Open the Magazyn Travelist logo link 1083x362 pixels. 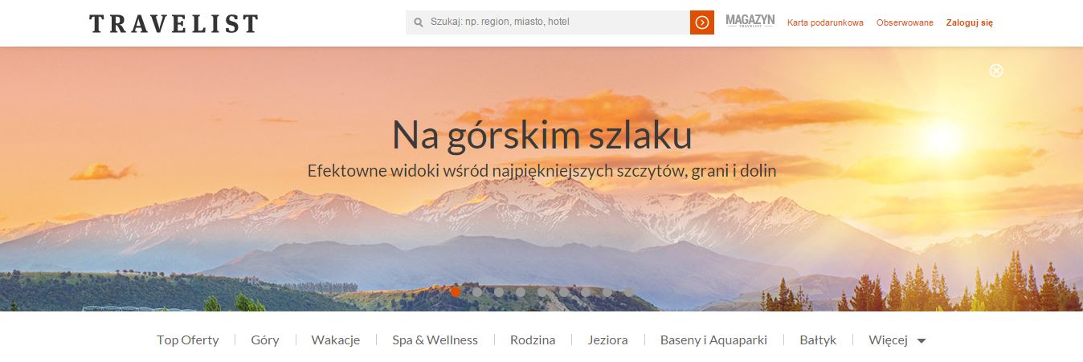click(x=750, y=22)
